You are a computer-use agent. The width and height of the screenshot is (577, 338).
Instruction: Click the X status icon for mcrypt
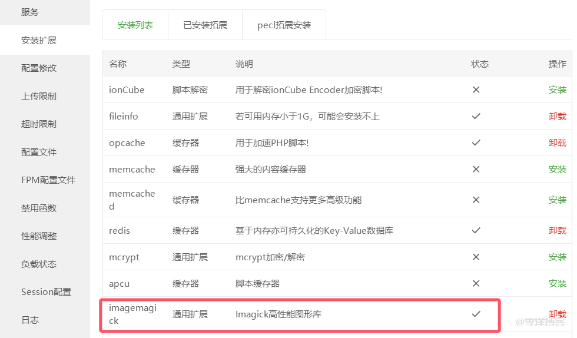[x=476, y=257]
